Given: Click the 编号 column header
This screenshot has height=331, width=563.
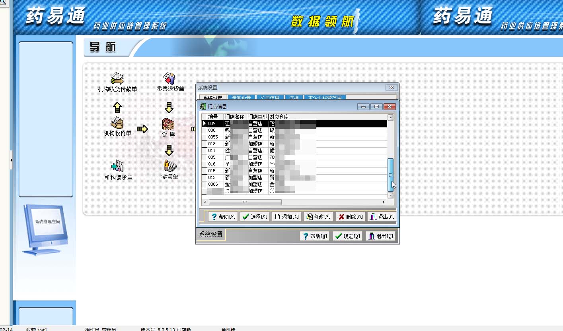Looking at the screenshot, I should [x=215, y=117].
